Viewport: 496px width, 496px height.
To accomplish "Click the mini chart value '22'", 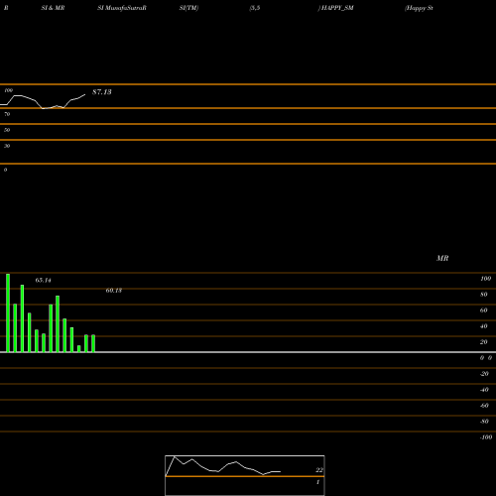I will (319, 470).
